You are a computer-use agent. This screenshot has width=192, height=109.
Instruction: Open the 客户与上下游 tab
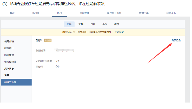click(114, 13)
